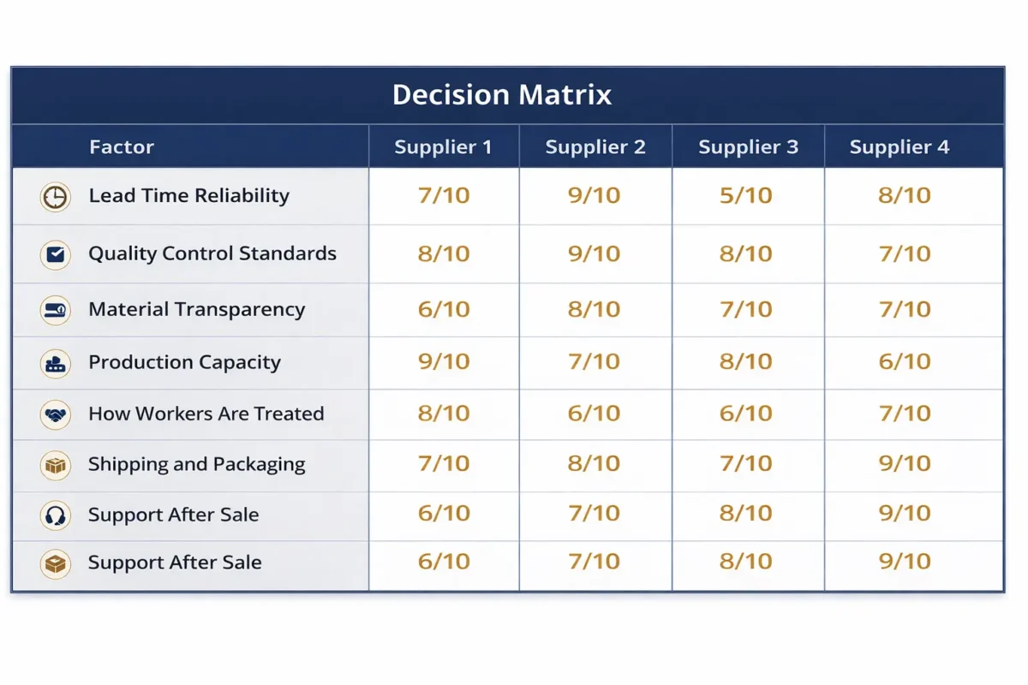The image size is (1028, 685).
Task: Select the Supplier 1 column header
Action: 443,147
